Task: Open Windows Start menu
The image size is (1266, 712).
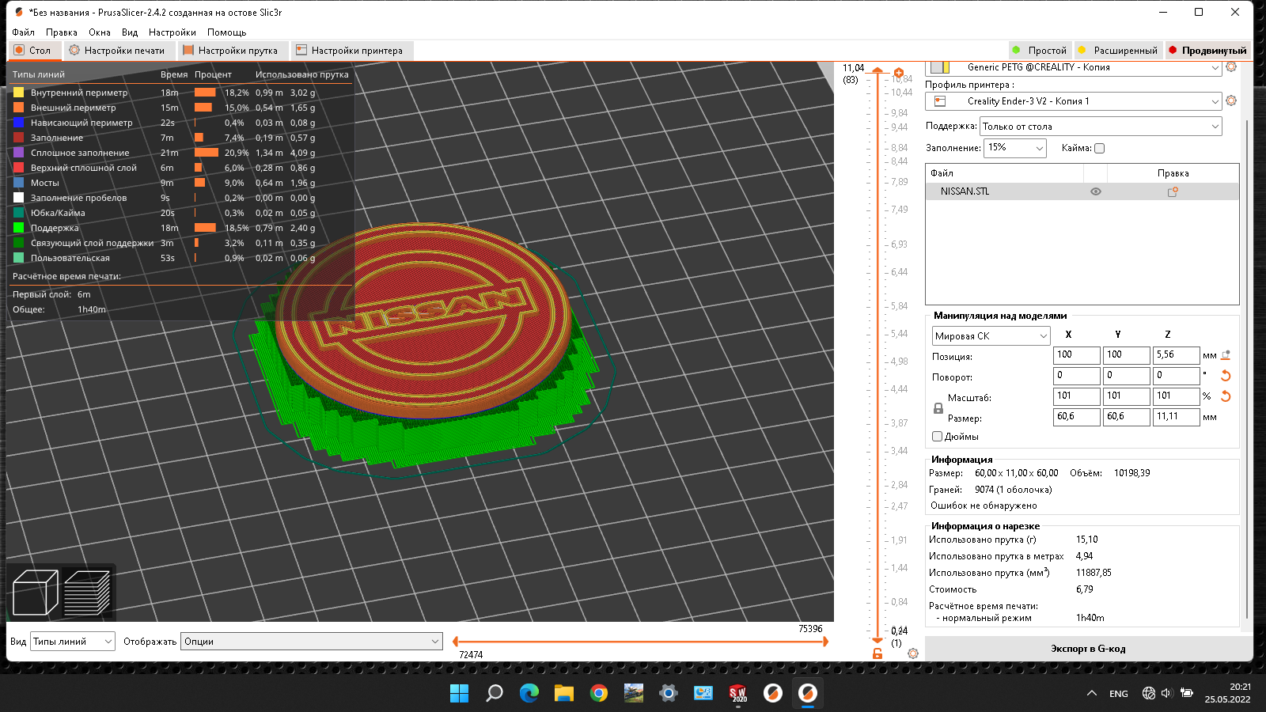Action: coord(459,693)
